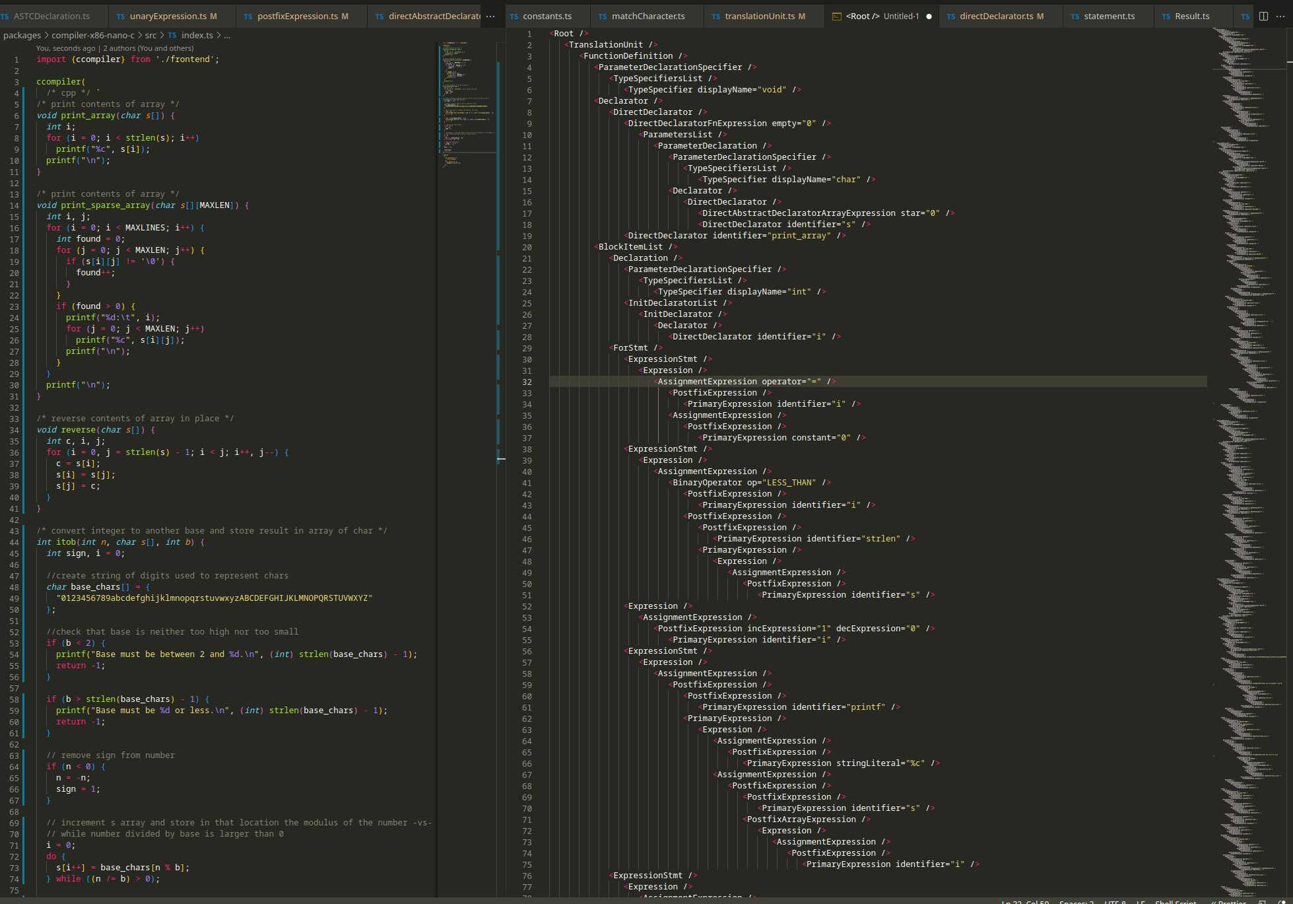The image size is (1293, 904).
Task: Click TypeSpecifier displayName="char" line
Action: coord(787,180)
